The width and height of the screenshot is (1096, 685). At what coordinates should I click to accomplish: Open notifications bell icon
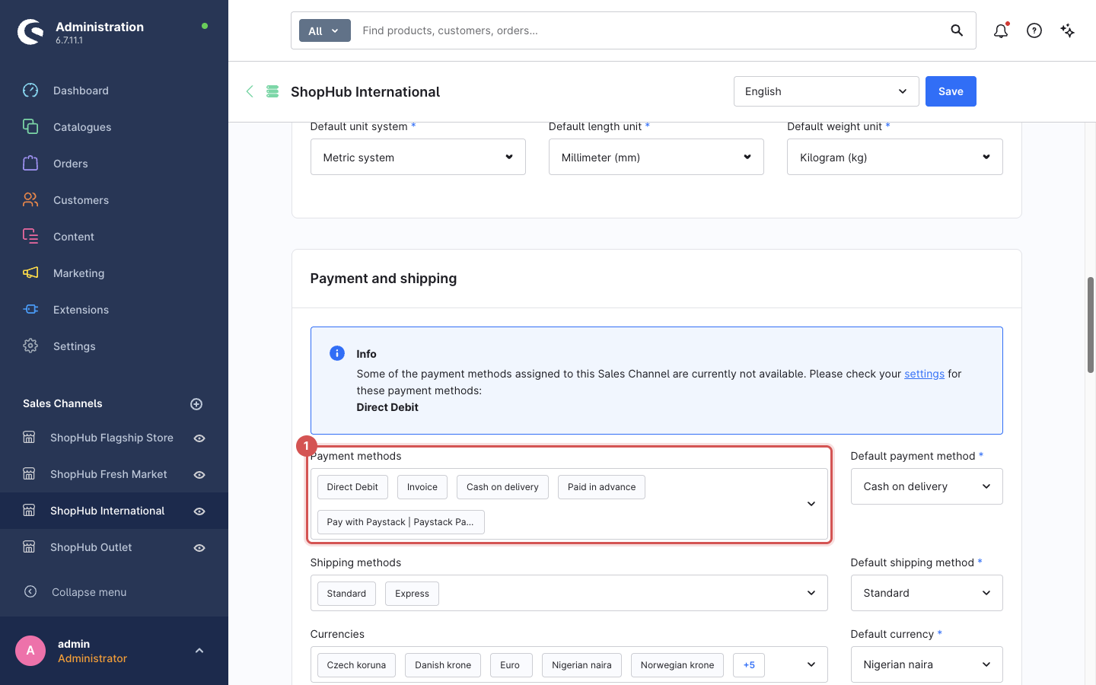(1001, 30)
